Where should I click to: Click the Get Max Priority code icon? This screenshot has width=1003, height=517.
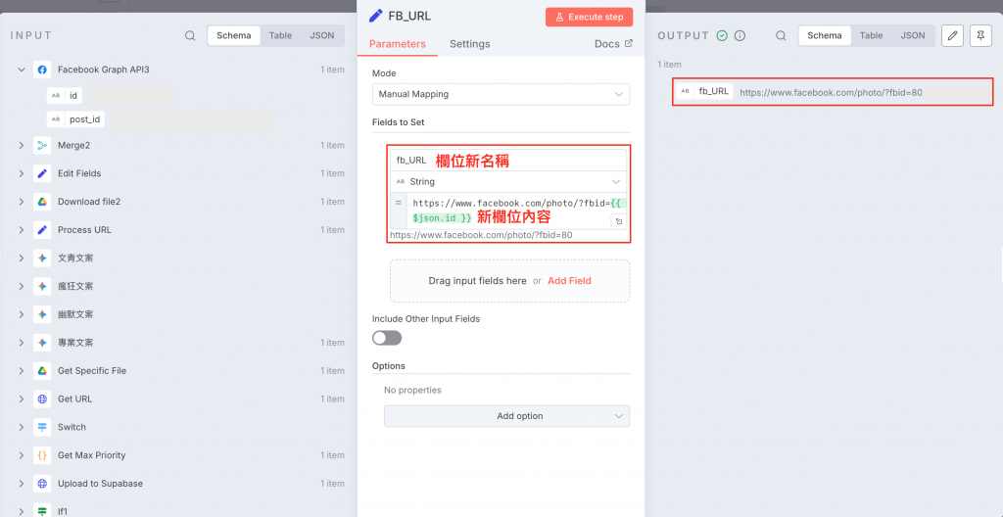(42, 455)
